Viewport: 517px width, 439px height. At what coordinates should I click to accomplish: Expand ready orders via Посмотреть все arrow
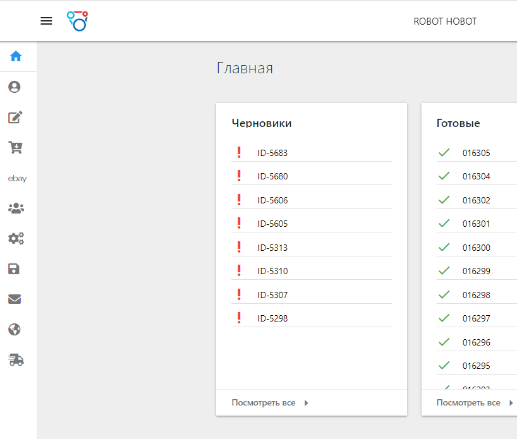[509, 402]
